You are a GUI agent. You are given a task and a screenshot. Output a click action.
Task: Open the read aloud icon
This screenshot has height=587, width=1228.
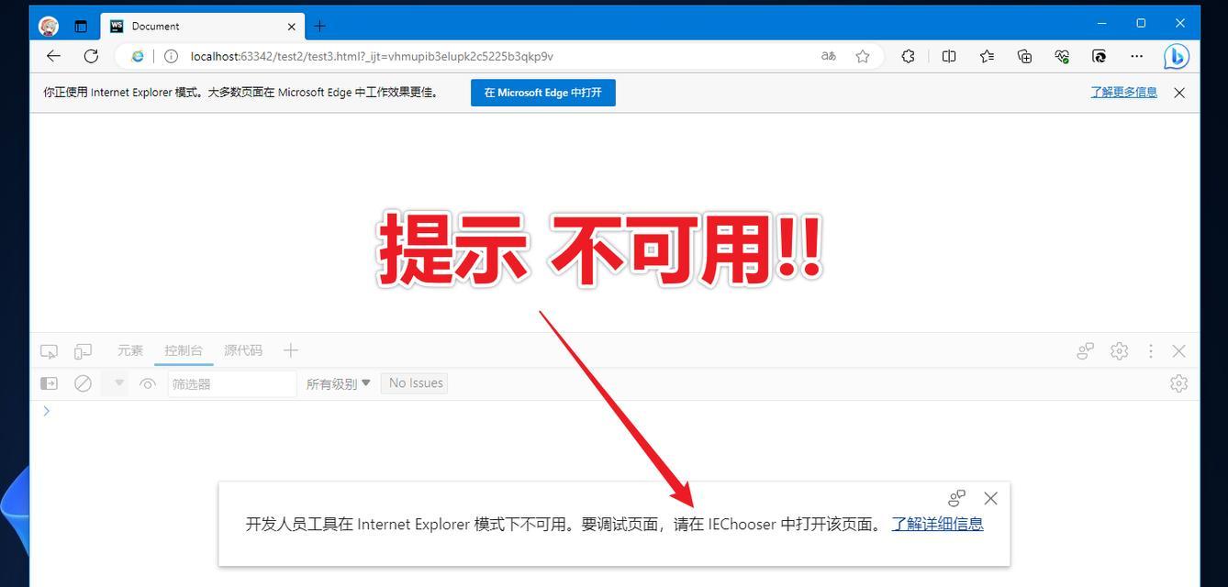829,56
